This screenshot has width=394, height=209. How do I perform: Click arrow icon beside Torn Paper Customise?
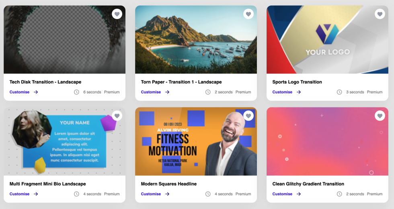[167, 92]
